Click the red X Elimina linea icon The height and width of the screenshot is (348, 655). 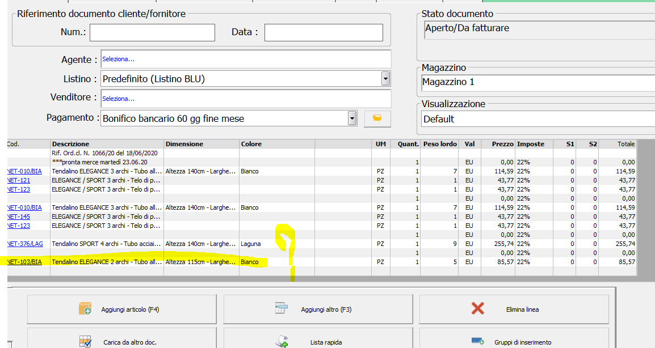point(478,309)
